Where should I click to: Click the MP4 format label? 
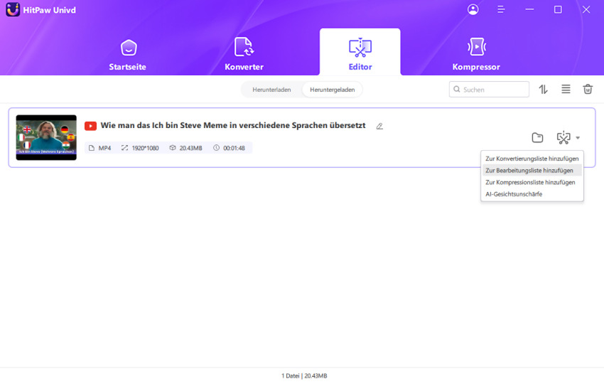coord(104,148)
